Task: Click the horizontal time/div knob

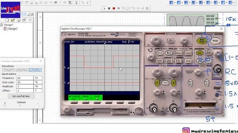Action: click(x=155, y=40)
